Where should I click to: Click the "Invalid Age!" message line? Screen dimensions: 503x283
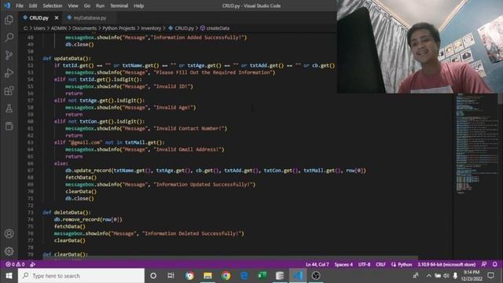click(x=130, y=108)
